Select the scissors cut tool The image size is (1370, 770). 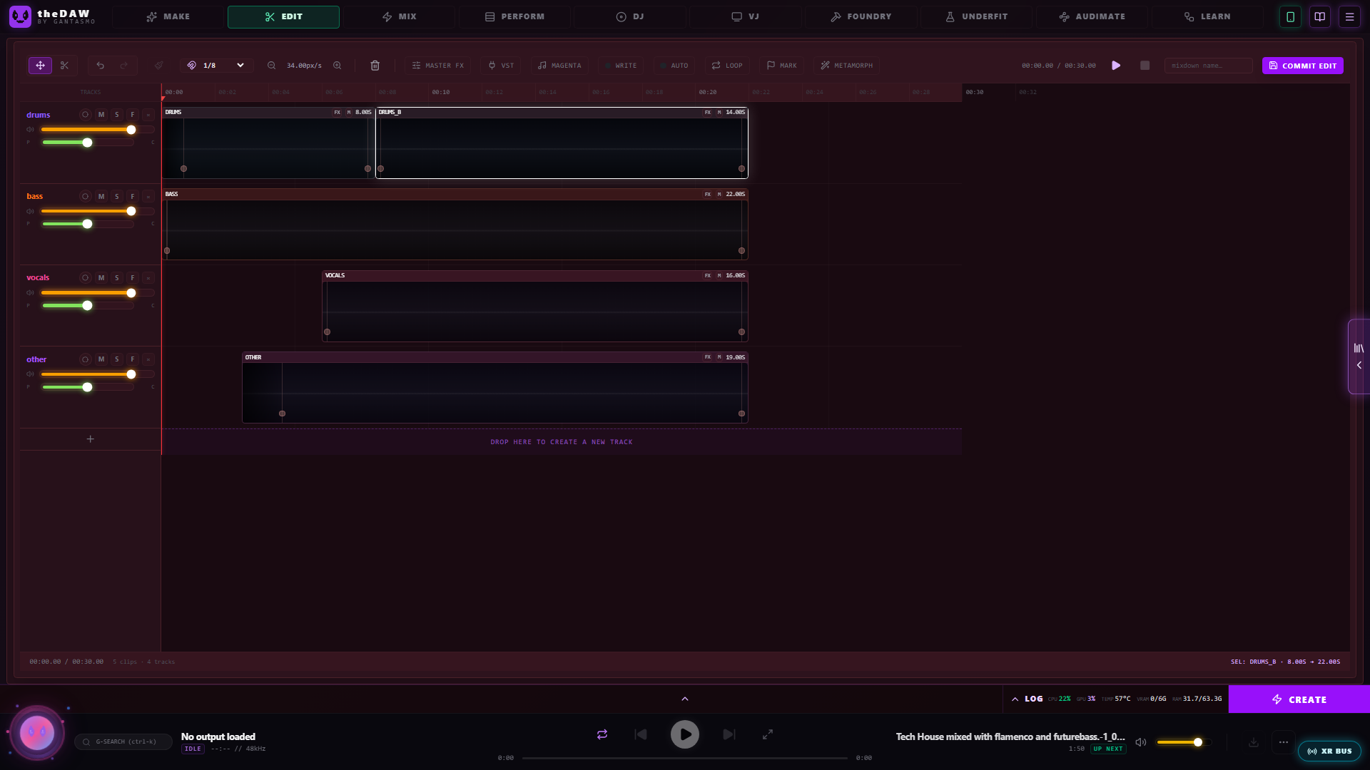click(65, 66)
